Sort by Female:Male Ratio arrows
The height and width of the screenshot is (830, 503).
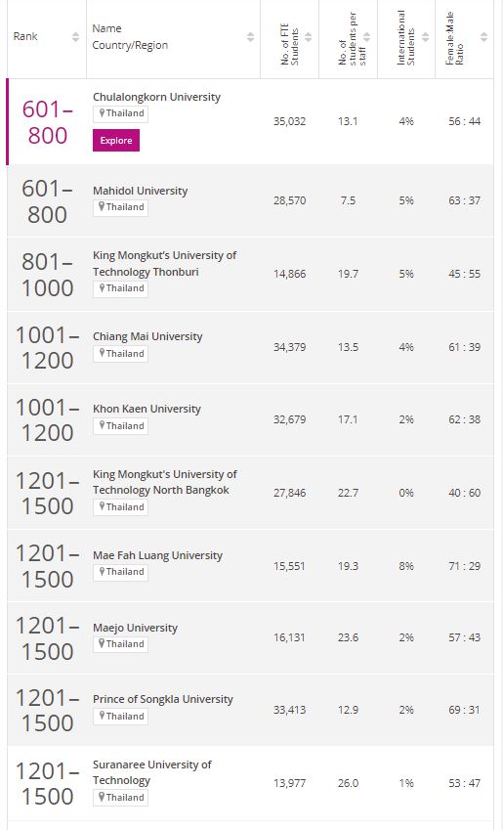[x=483, y=36]
